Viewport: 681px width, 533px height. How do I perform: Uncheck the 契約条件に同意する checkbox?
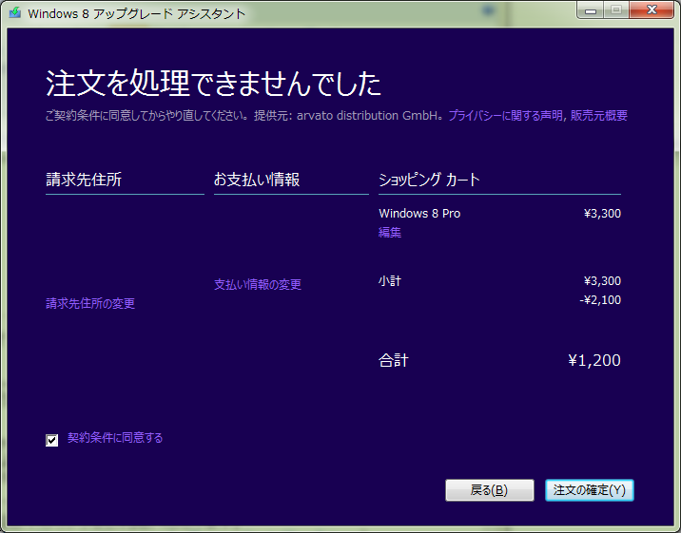point(51,440)
